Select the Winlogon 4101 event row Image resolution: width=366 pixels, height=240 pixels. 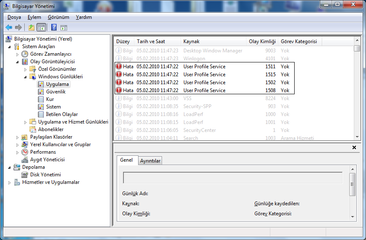pos(234,59)
